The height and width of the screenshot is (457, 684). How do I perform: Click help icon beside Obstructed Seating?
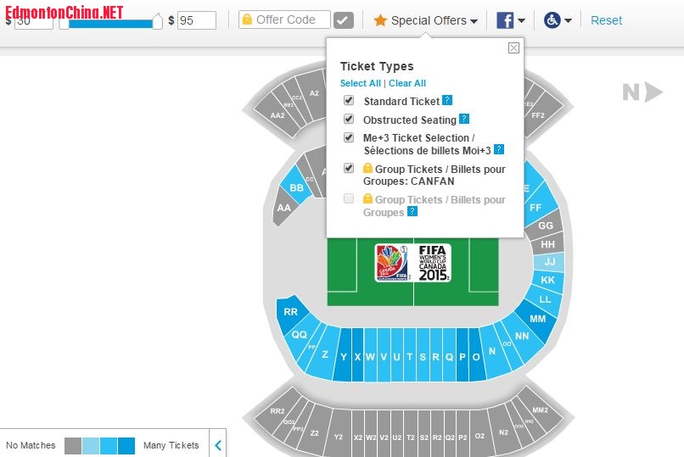pyautogui.click(x=464, y=119)
